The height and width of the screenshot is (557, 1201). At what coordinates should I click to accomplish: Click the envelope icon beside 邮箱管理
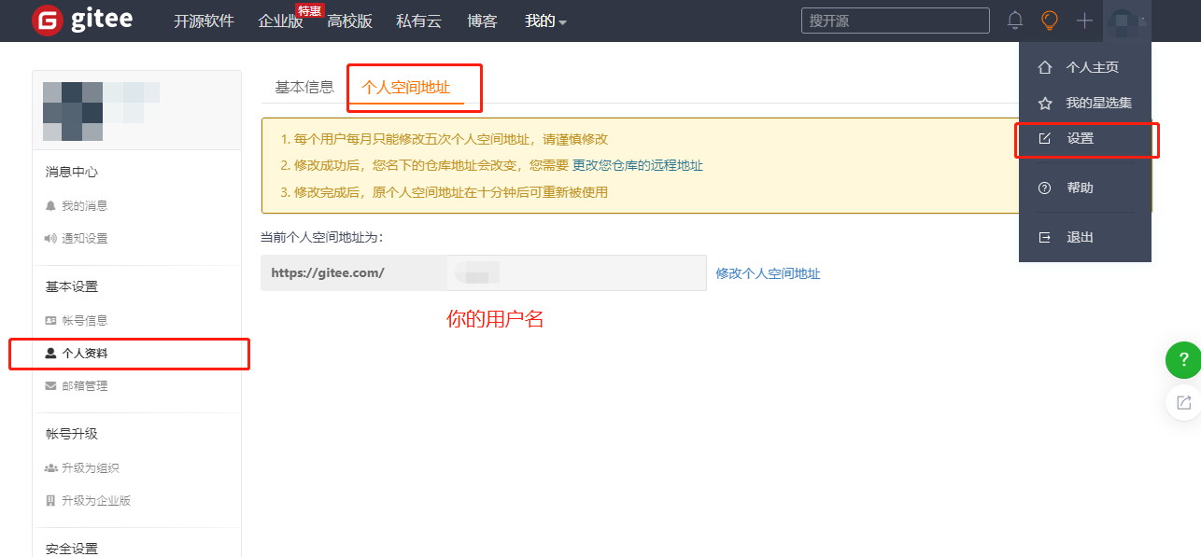[50, 385]
